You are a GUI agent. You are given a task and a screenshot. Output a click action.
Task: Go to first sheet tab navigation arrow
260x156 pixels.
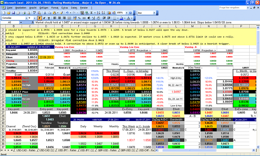pos(2,150)
